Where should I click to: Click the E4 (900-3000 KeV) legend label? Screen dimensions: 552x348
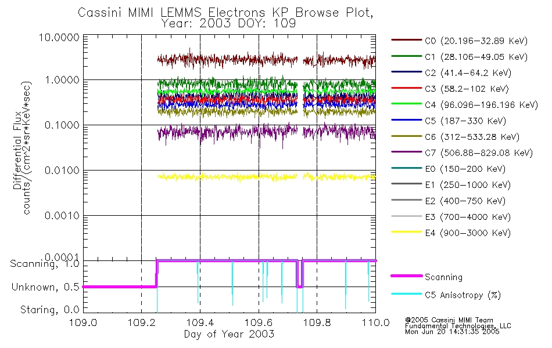[x=468, y=233]
